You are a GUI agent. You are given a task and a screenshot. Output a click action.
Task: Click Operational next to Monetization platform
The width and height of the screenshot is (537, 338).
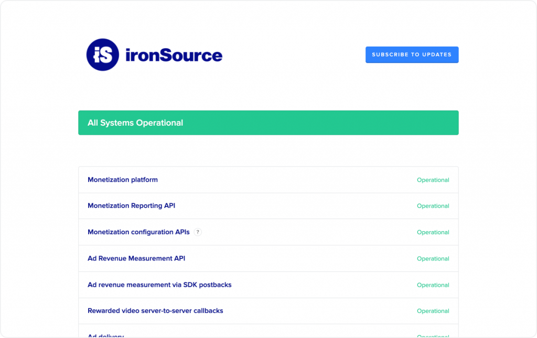pos(433,180)
